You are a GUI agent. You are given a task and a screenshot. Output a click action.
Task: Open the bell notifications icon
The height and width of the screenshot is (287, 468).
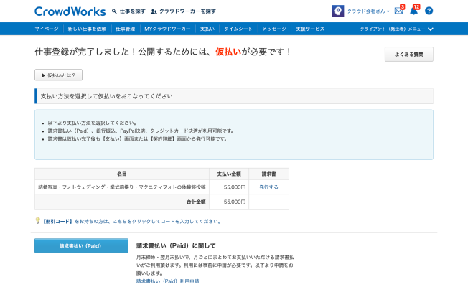413,11
